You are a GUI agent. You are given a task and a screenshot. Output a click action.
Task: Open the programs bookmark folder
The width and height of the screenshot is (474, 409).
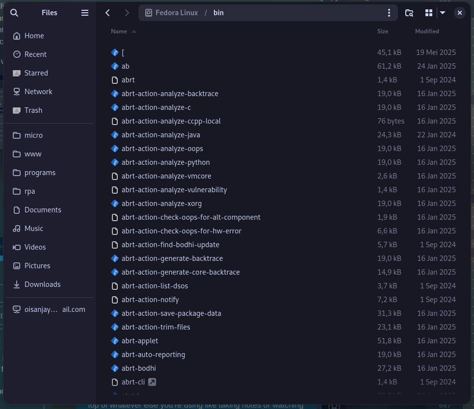(40, 173)
